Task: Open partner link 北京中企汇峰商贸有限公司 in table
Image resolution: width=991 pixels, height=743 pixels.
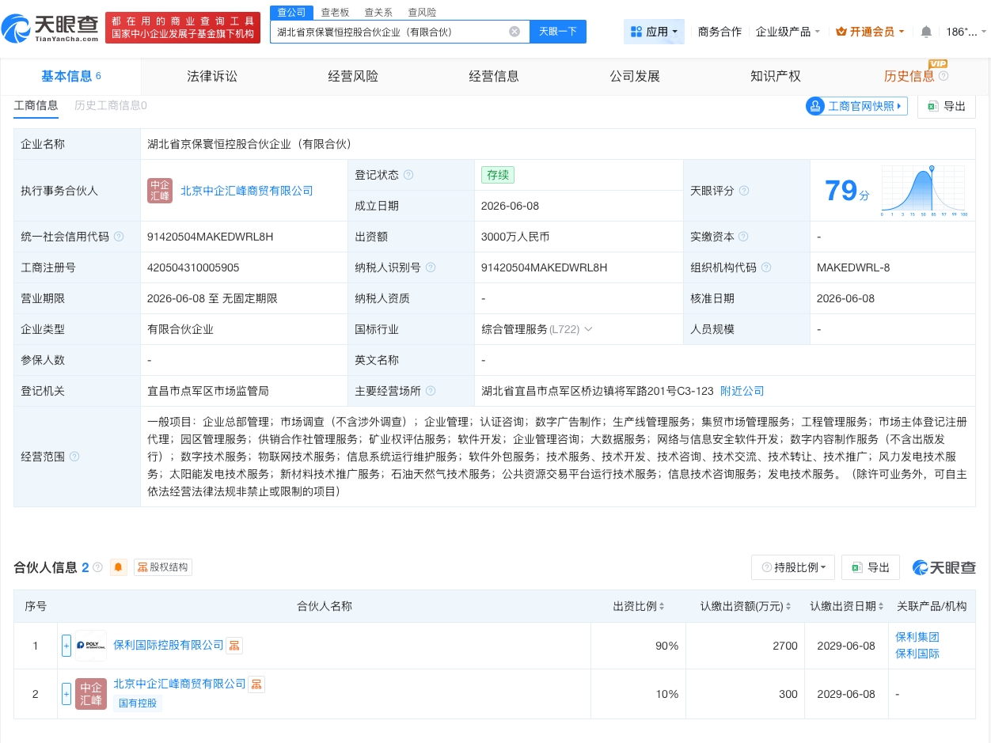Action: pyautogui.click(x=180, y=684)
